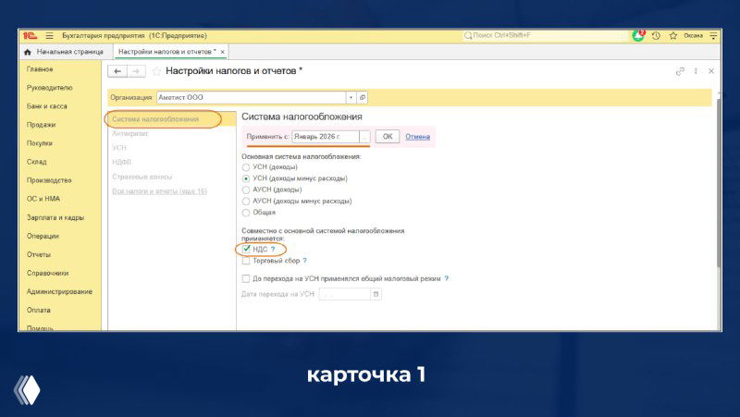The height and width of the screenshot is (417, 740).
Task: Open the hamburger main menu
Action: [50, 36]
